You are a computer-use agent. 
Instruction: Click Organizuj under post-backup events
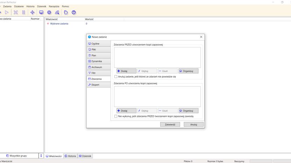point(189,111)
